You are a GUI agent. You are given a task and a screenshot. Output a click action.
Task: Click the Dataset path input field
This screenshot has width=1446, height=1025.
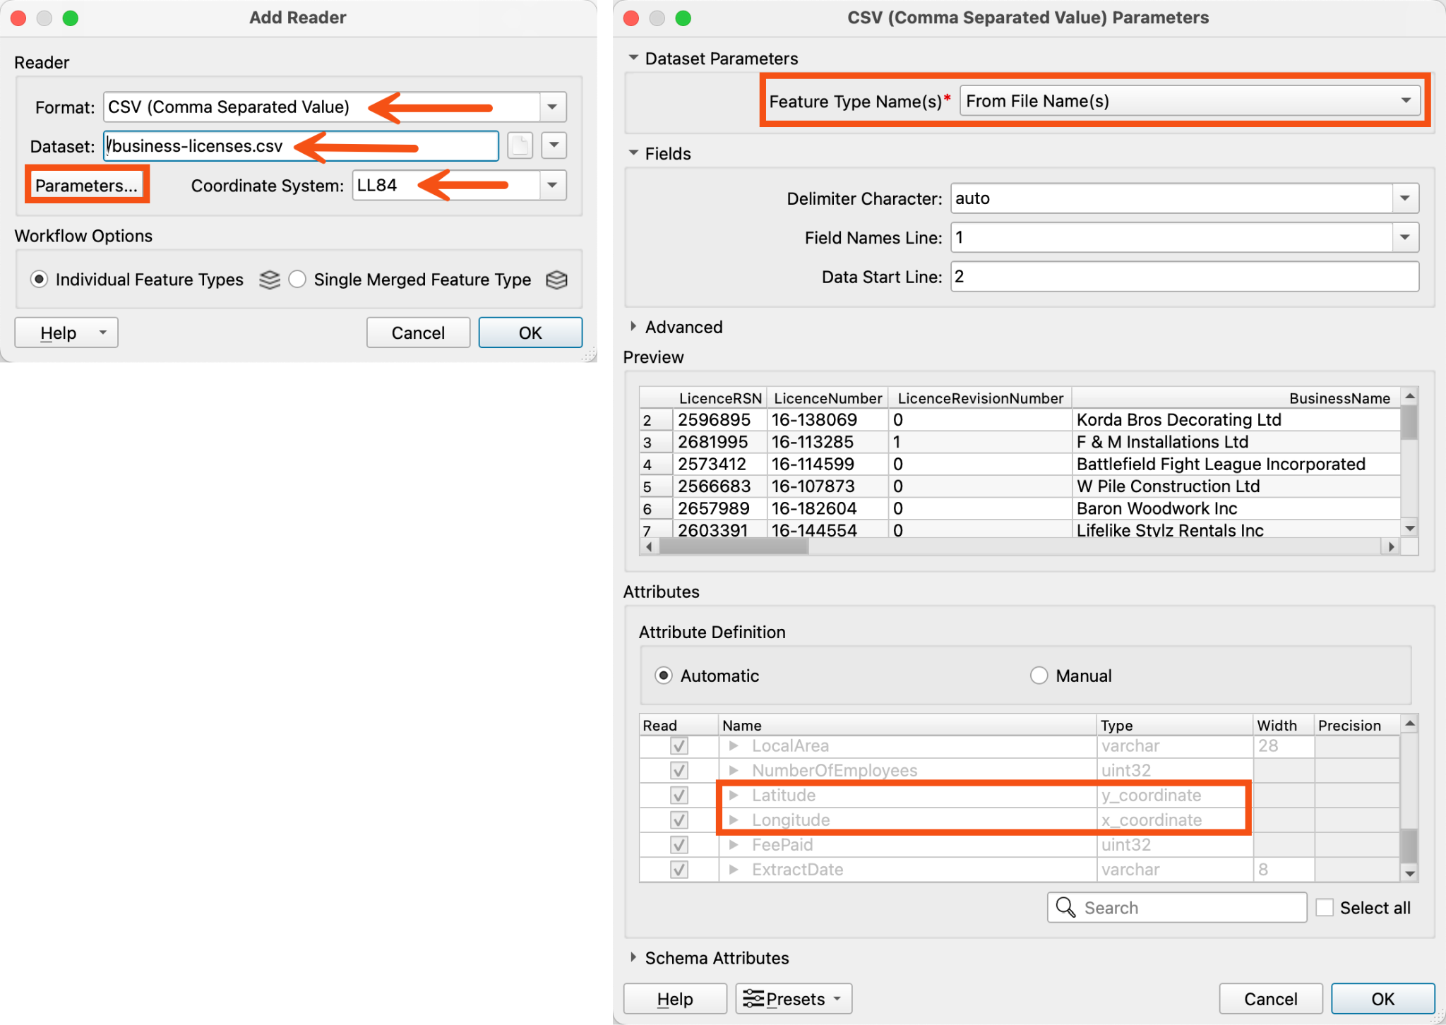pyautogui.click(x=301, y=146)
